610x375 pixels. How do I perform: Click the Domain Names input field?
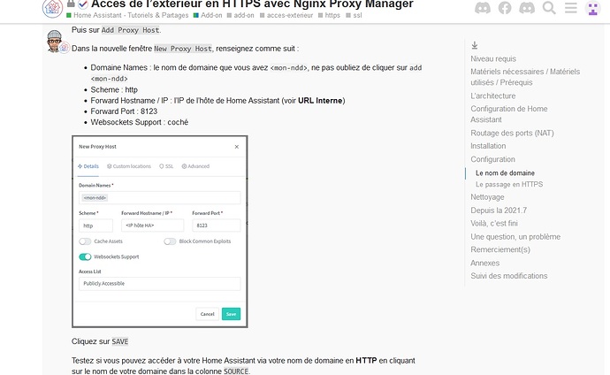pos(159,197)
